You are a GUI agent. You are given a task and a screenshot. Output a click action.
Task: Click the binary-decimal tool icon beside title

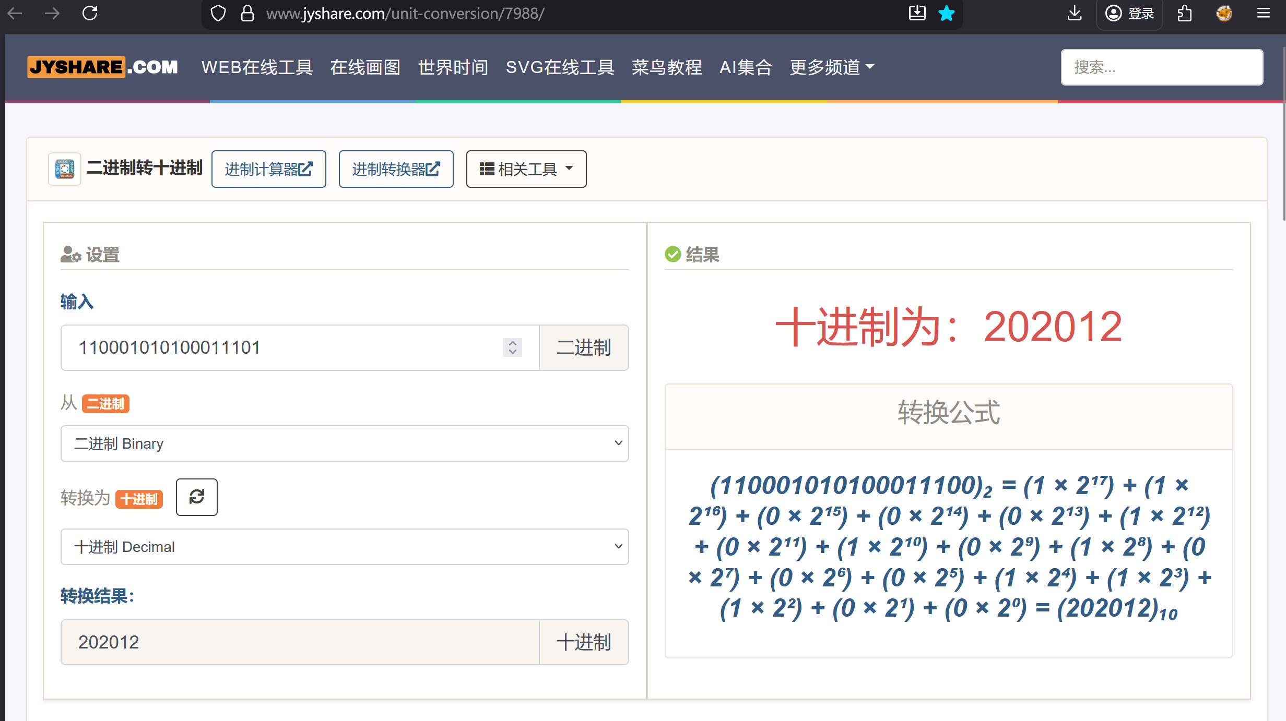click(65, 169)
